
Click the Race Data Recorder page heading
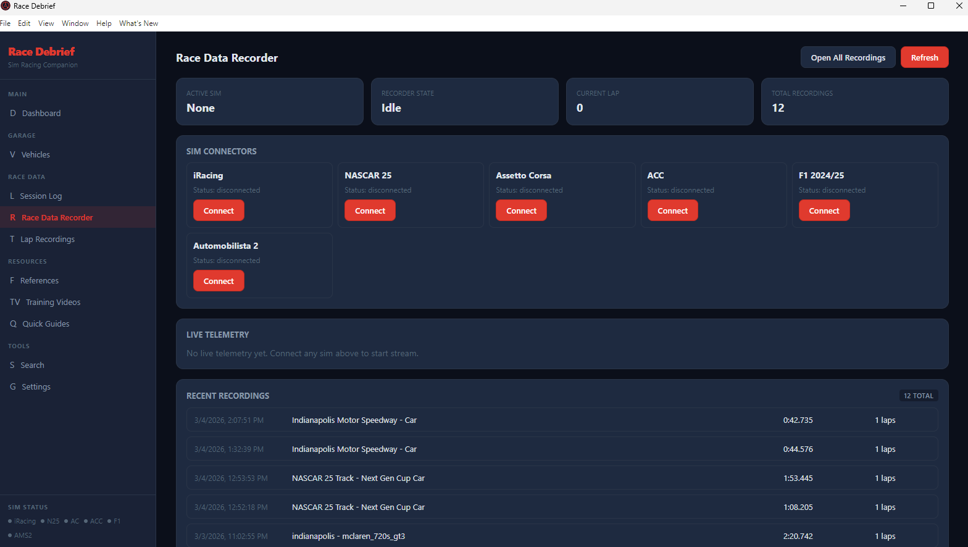click(x=227, y=58)
